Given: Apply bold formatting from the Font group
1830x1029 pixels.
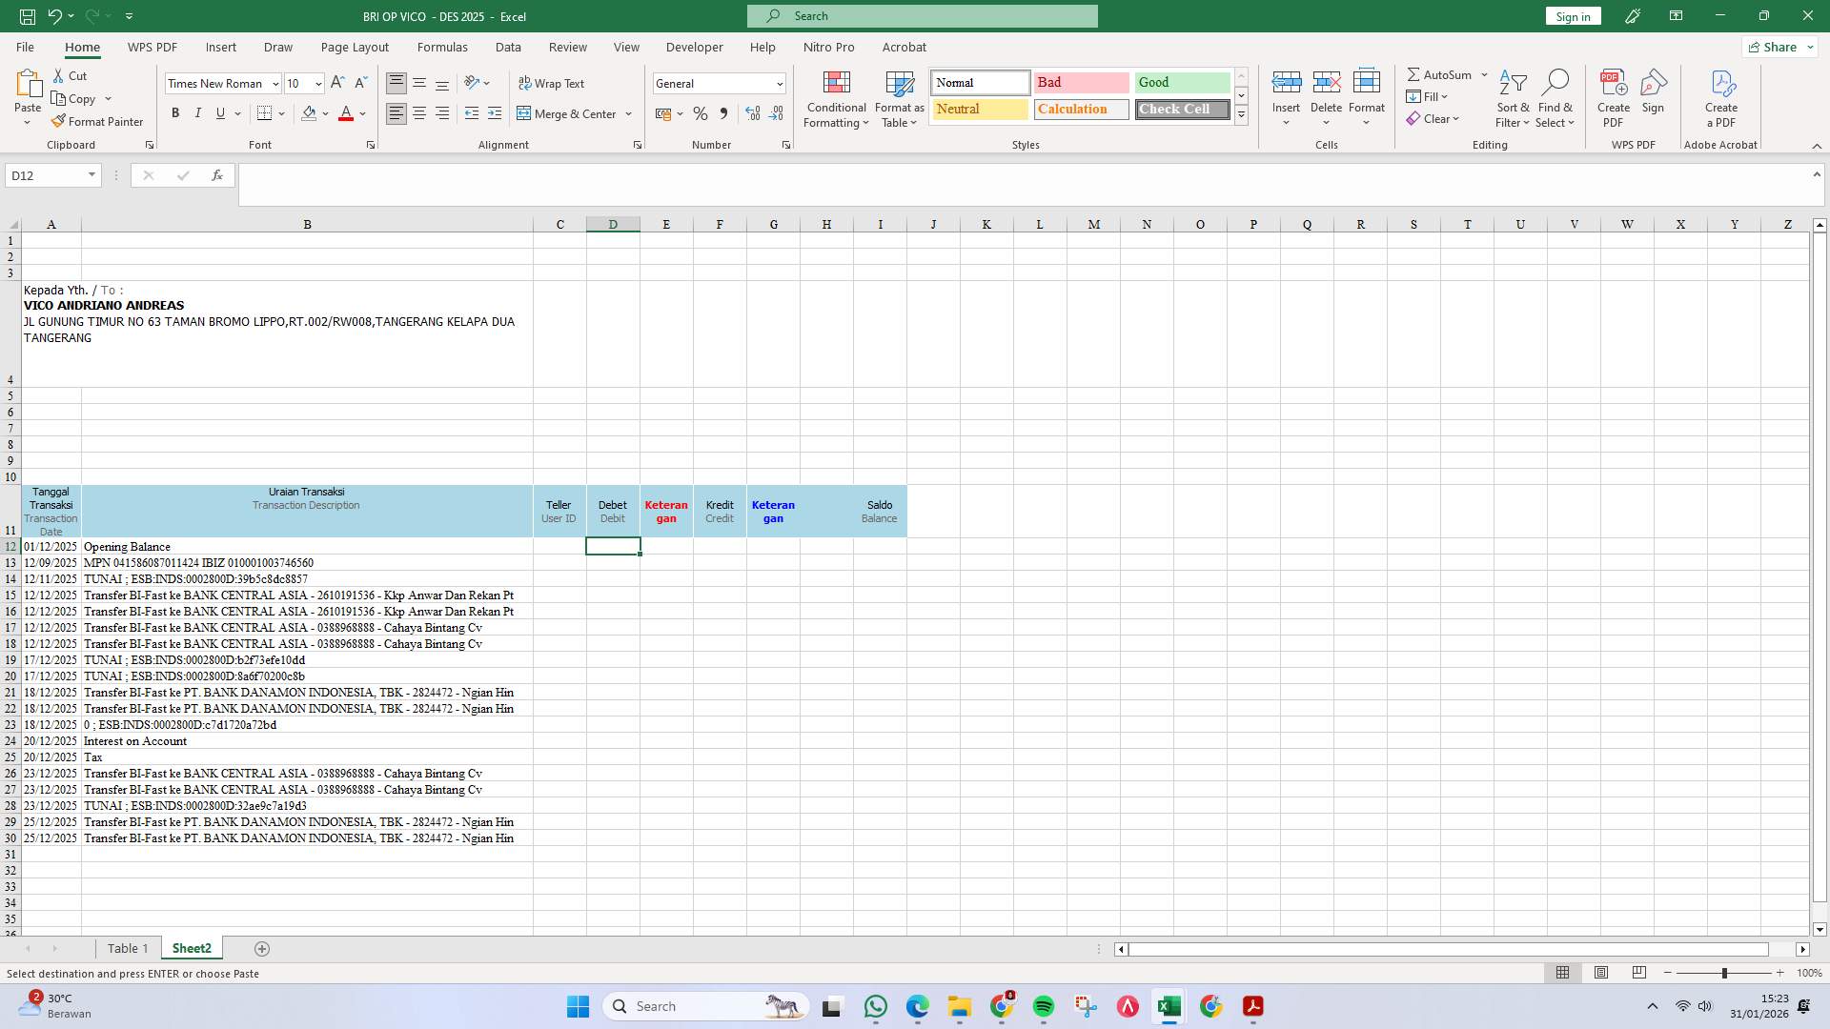Looking at the screenshot, I should (175, 113).
